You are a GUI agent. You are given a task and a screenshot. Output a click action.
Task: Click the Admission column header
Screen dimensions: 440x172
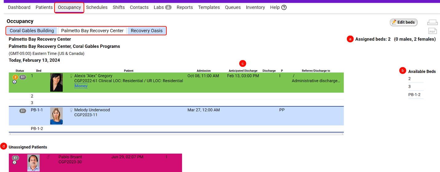coord(204,71)
